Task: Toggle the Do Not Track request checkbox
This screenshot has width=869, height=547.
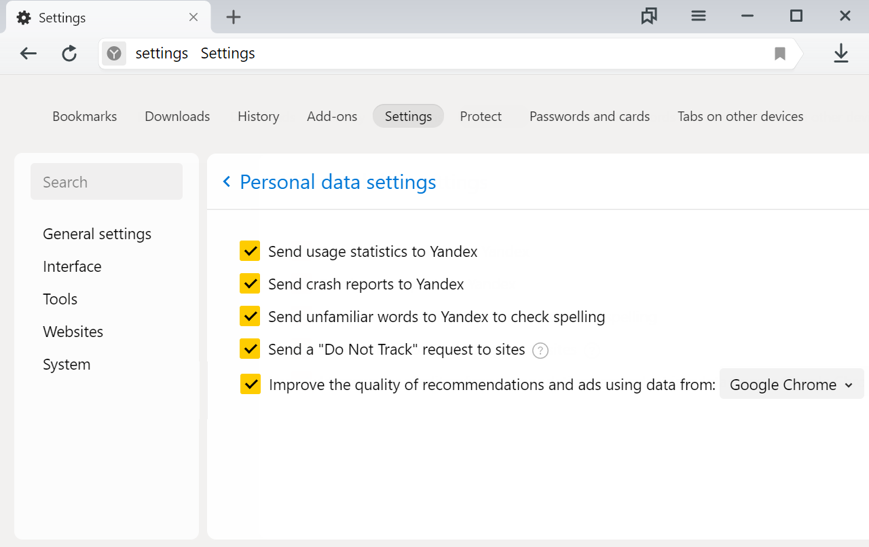Action: (250, 349)
